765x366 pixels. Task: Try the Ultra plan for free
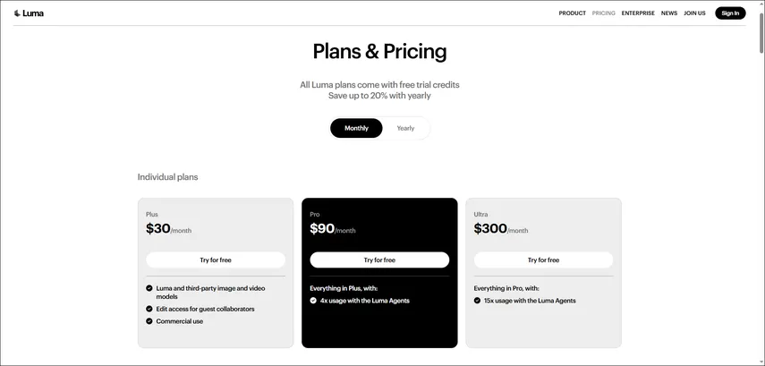[x=543, y=260]
